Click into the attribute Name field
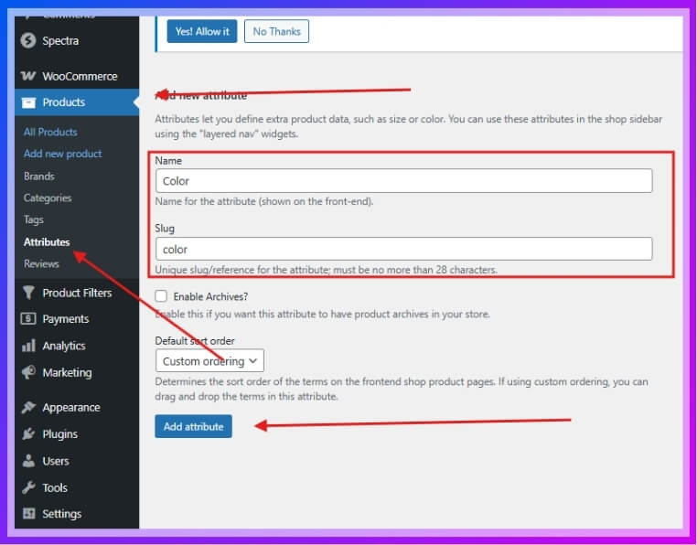697x545 pixels. pos(403,181)
